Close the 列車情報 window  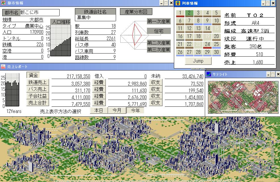(273, 3)
